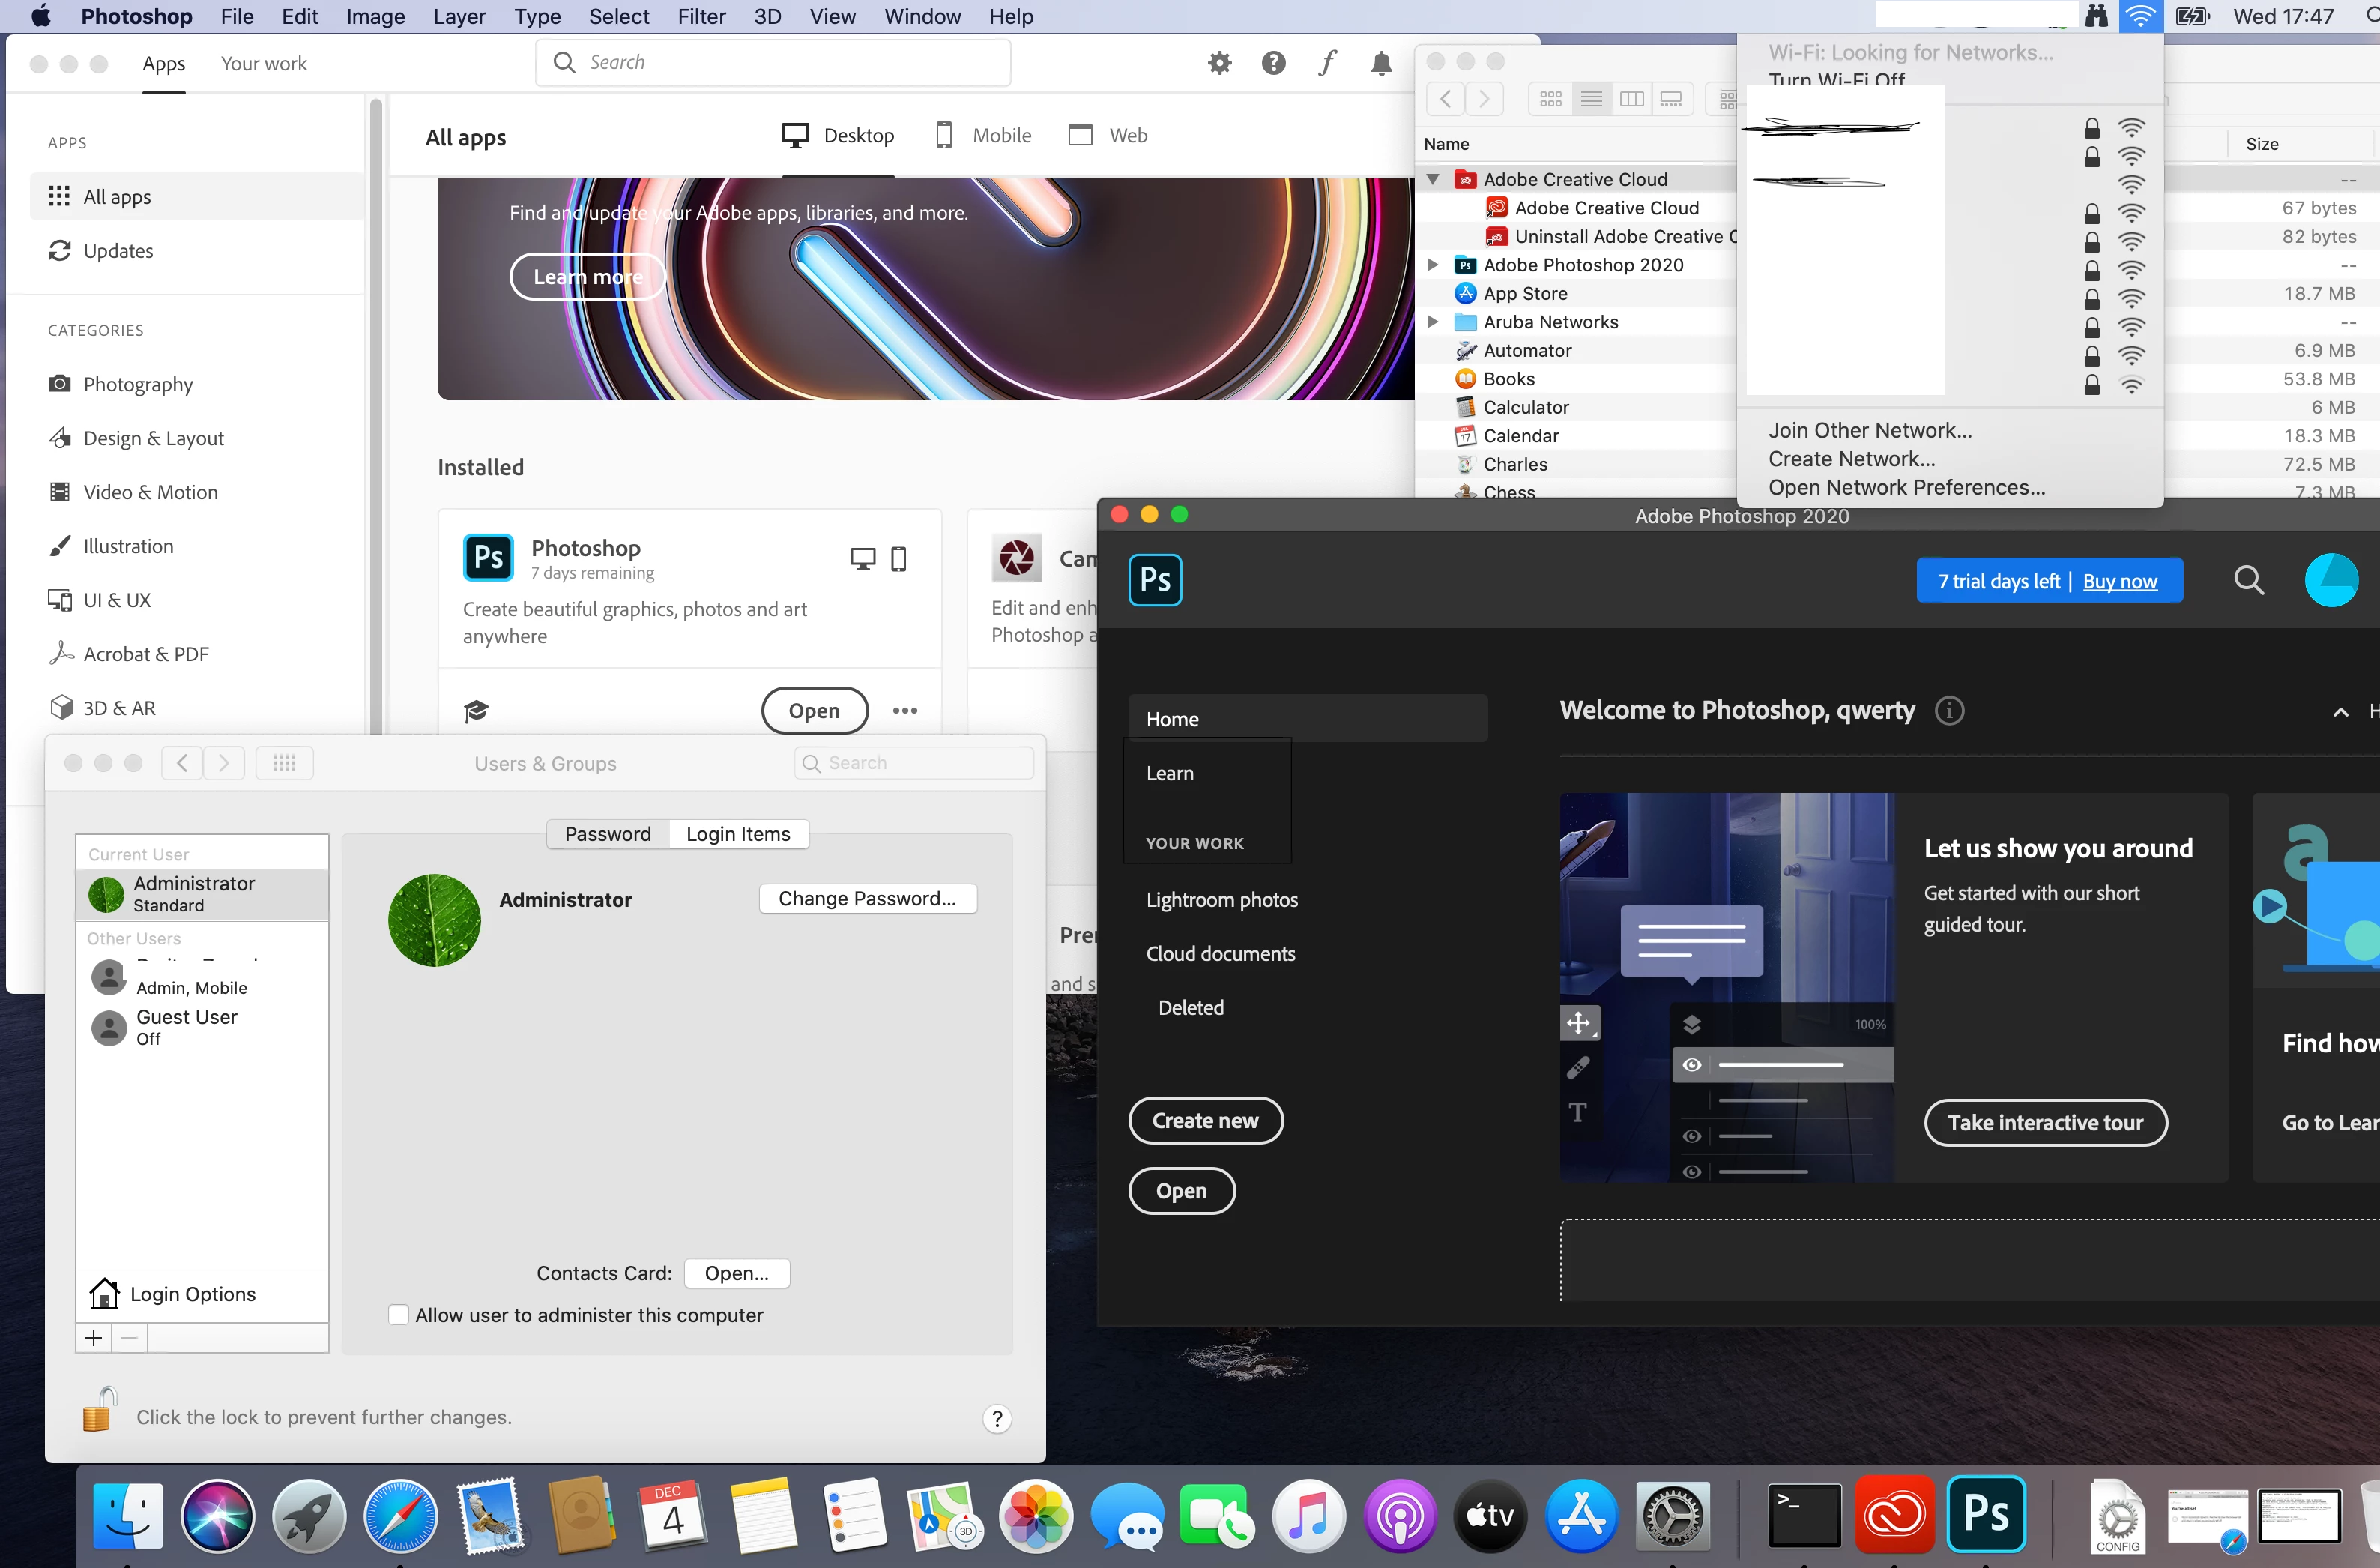Image resolution: width=2380 pixels, height=1568 pixels.
Task: Click the lock icon in Users & Groups
Action: coord(99,1409)
